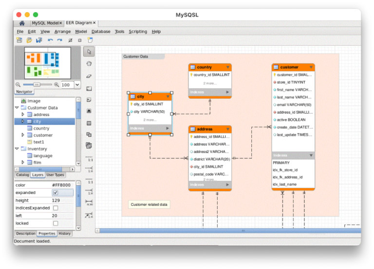Click the idx_last_name index row

(x=285, y=184)
